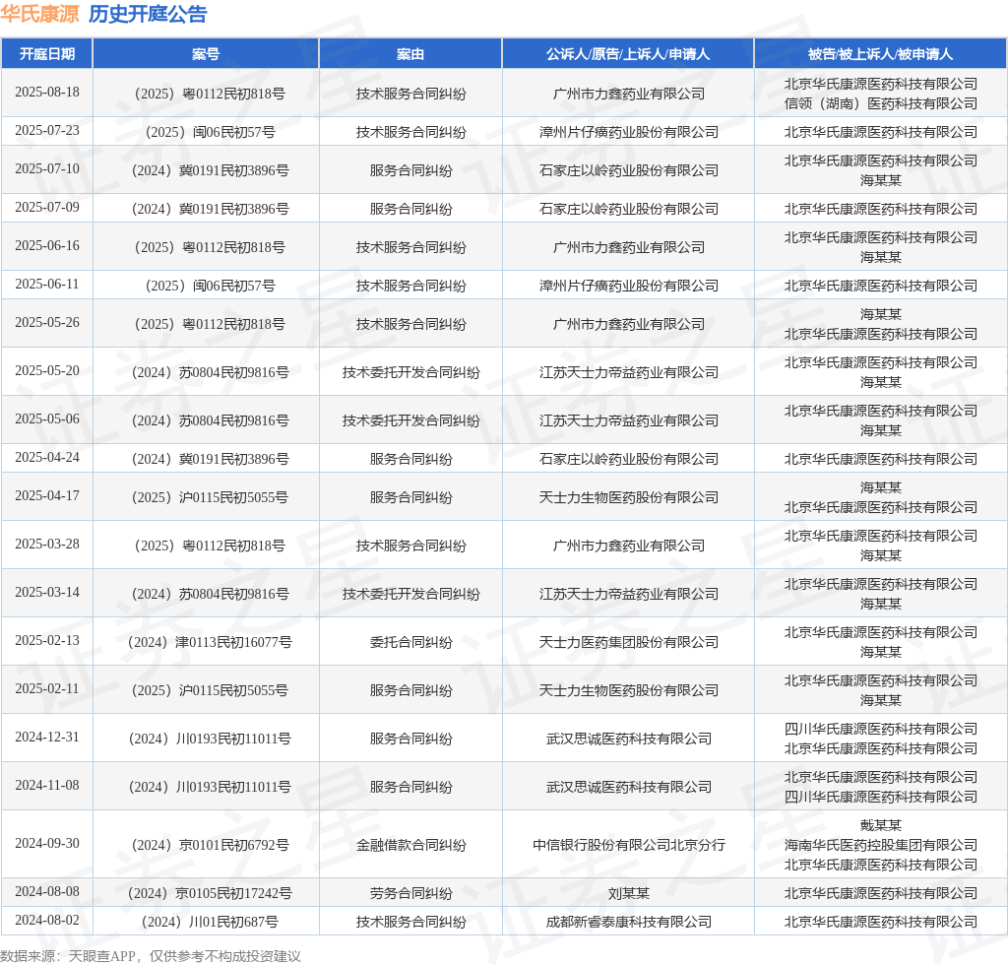Viewport: 1008px width, 965px height.
Task: Click case number （2024）京0101民初6792号
Action: point(210,845)
